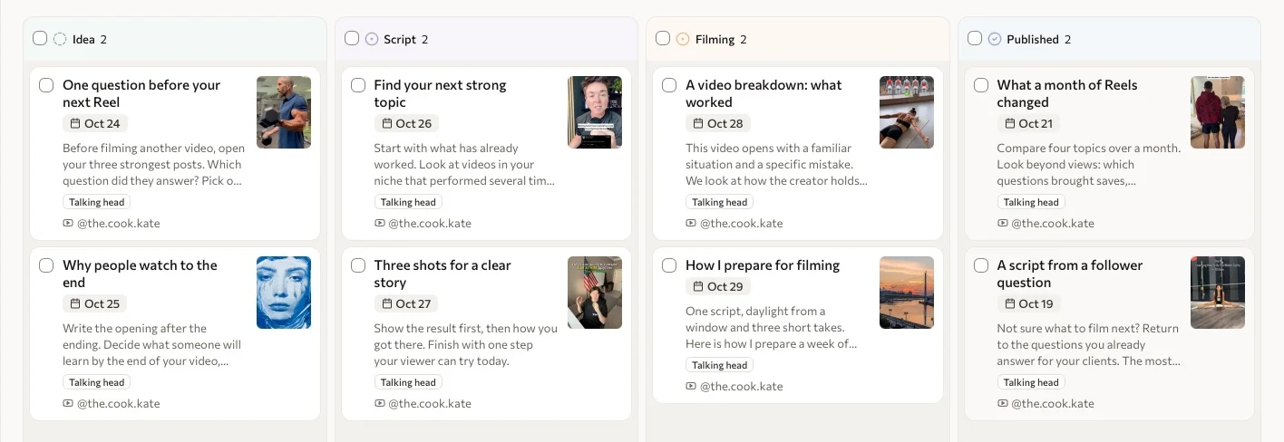Open 'A video breakdown: what worked' title
This screenshot has width=1284, height=442.
point(764,93)
